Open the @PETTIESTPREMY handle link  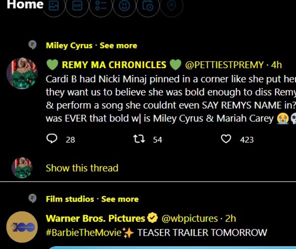[224, 65]
